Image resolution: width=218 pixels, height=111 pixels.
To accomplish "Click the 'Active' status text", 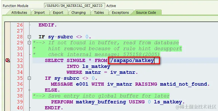I will (x=111, y=6).
